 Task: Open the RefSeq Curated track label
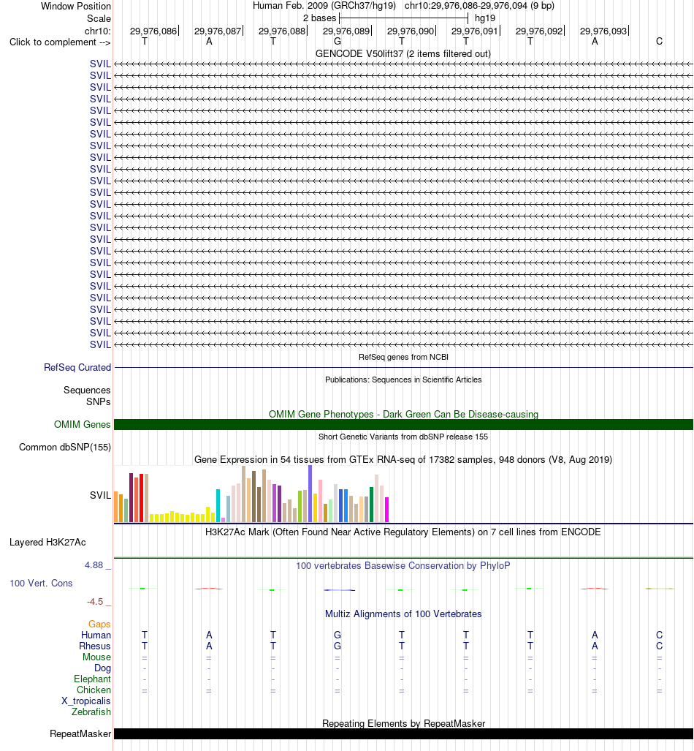[x=77, y=367]
